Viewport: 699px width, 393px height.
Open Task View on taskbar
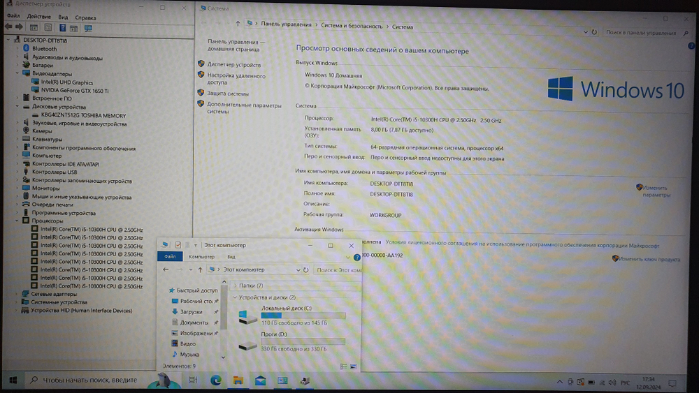point(193,380)
